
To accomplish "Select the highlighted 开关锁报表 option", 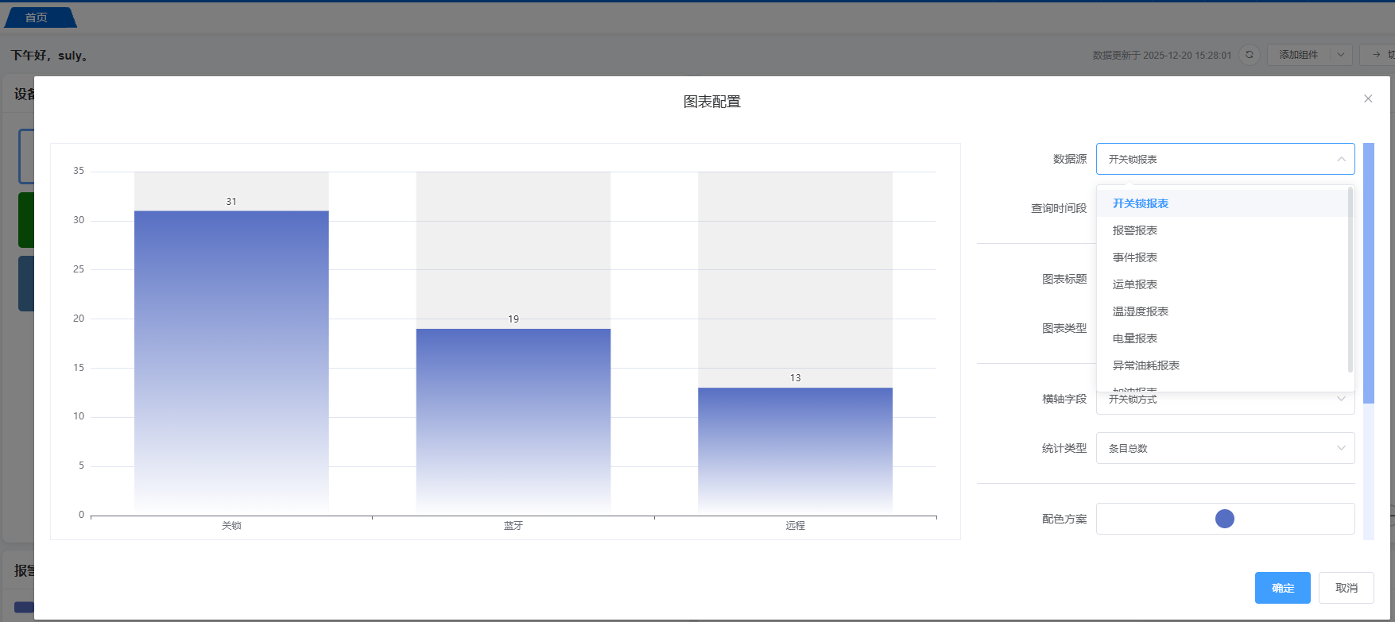I will click(1140, 203).
